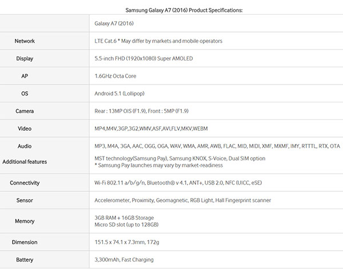
Task: Select Android 5.1 (Lollipop) text
Action: [119, 94]
